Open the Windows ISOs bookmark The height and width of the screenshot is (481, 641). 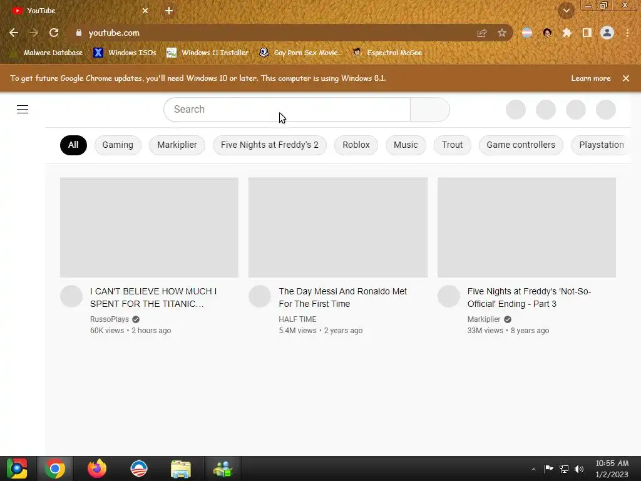coord(125,53)
